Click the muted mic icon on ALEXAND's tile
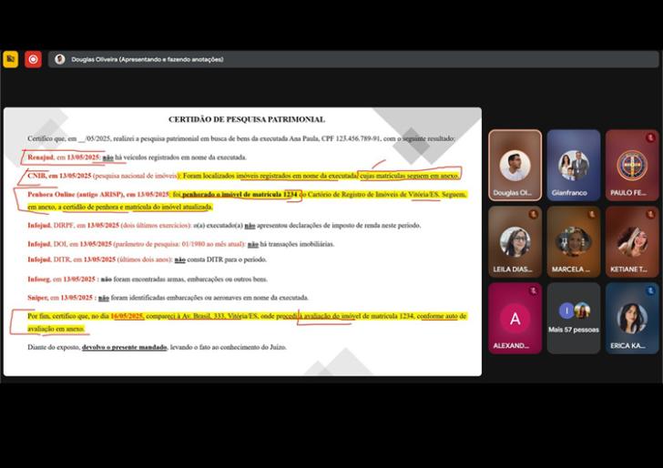 click(x=533, y=290)
